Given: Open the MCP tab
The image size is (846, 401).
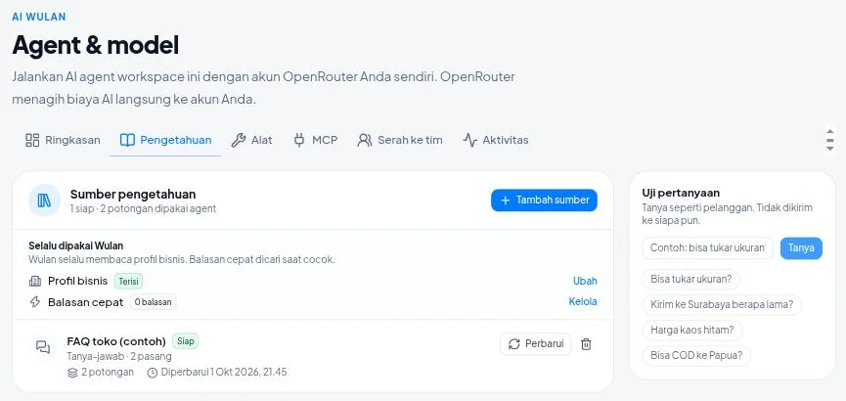Looking at the screenshot, I should [x=315, y=140].
